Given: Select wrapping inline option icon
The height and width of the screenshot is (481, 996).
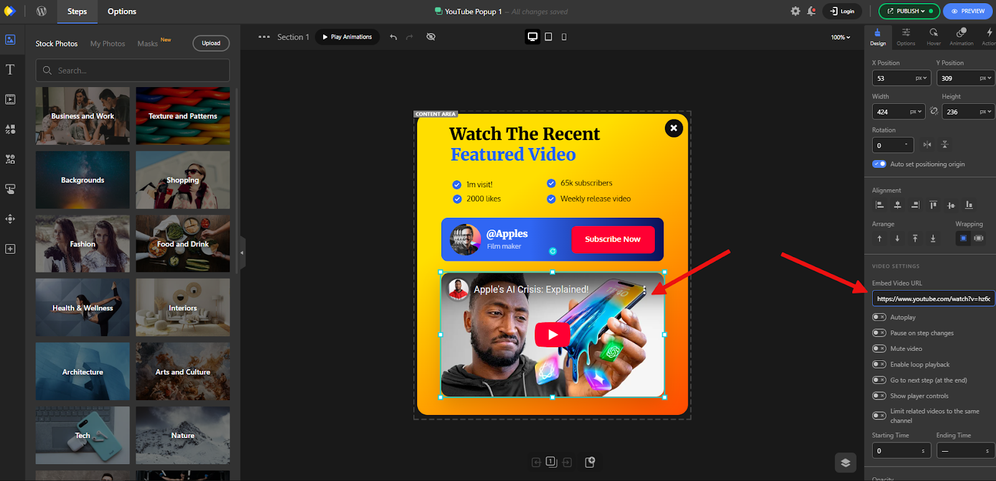Looking at the screenshot, I should click(x=979, y=238).
